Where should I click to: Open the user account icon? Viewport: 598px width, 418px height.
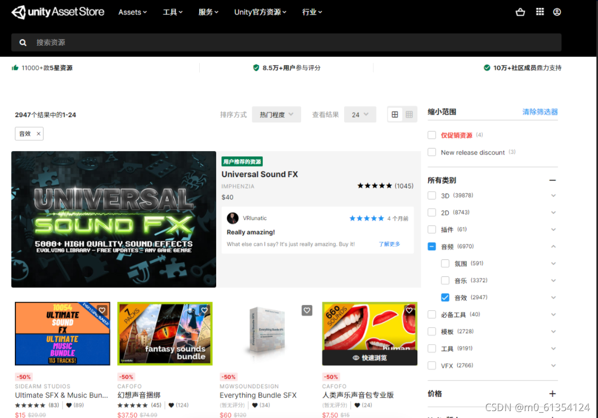pyautogui.click(x=557, y=12)
